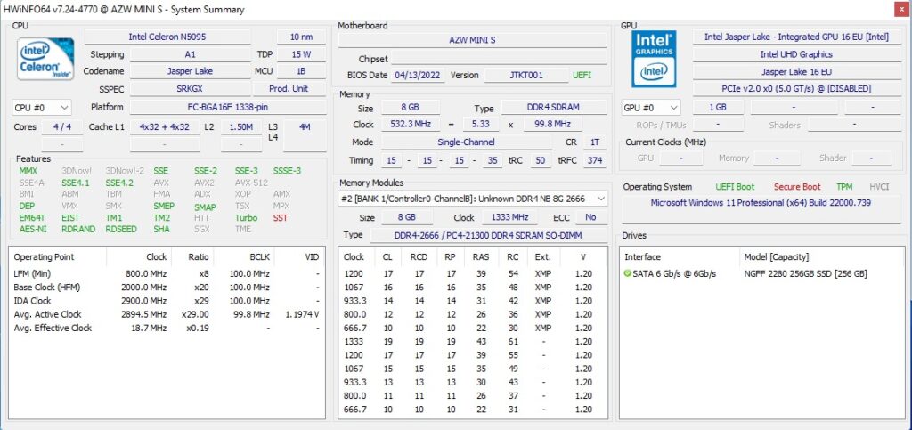Select the Intel UHD Graphics field

tap(795, 54)
